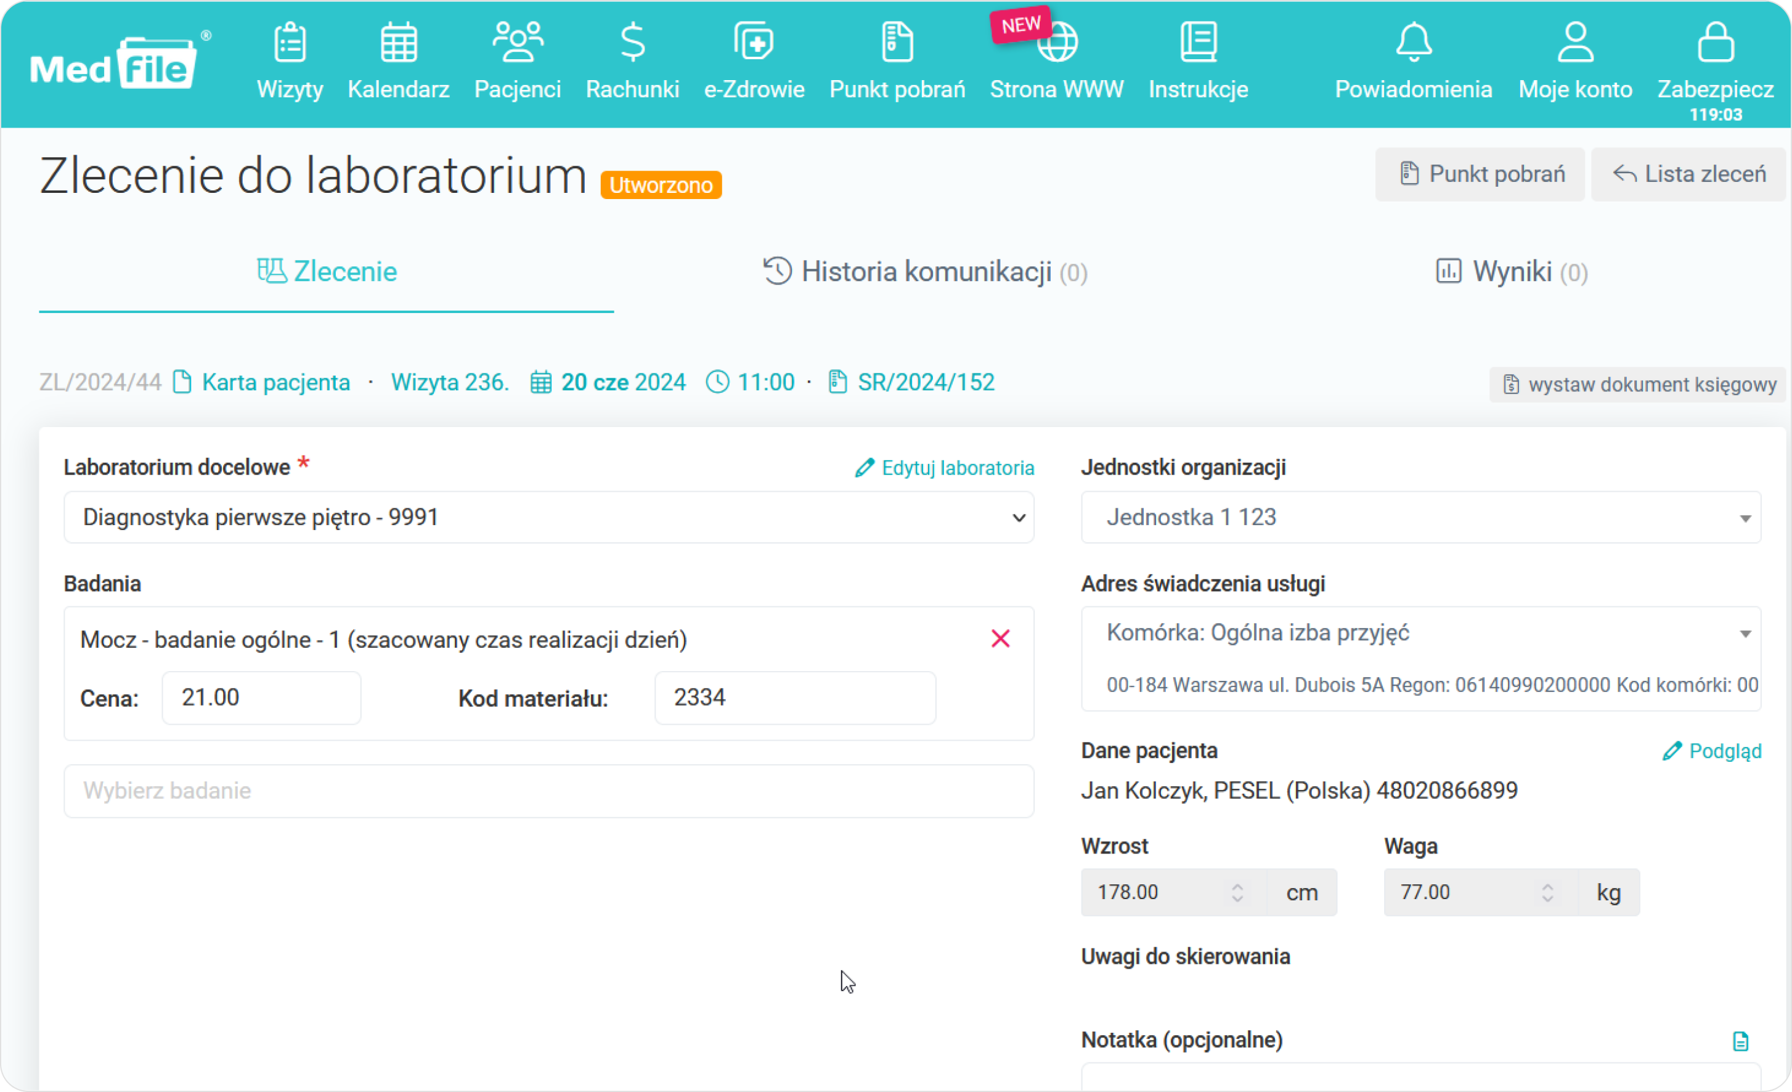
Task: Switch to the Zlecenie tab
Action: click(x=326, y=271)
